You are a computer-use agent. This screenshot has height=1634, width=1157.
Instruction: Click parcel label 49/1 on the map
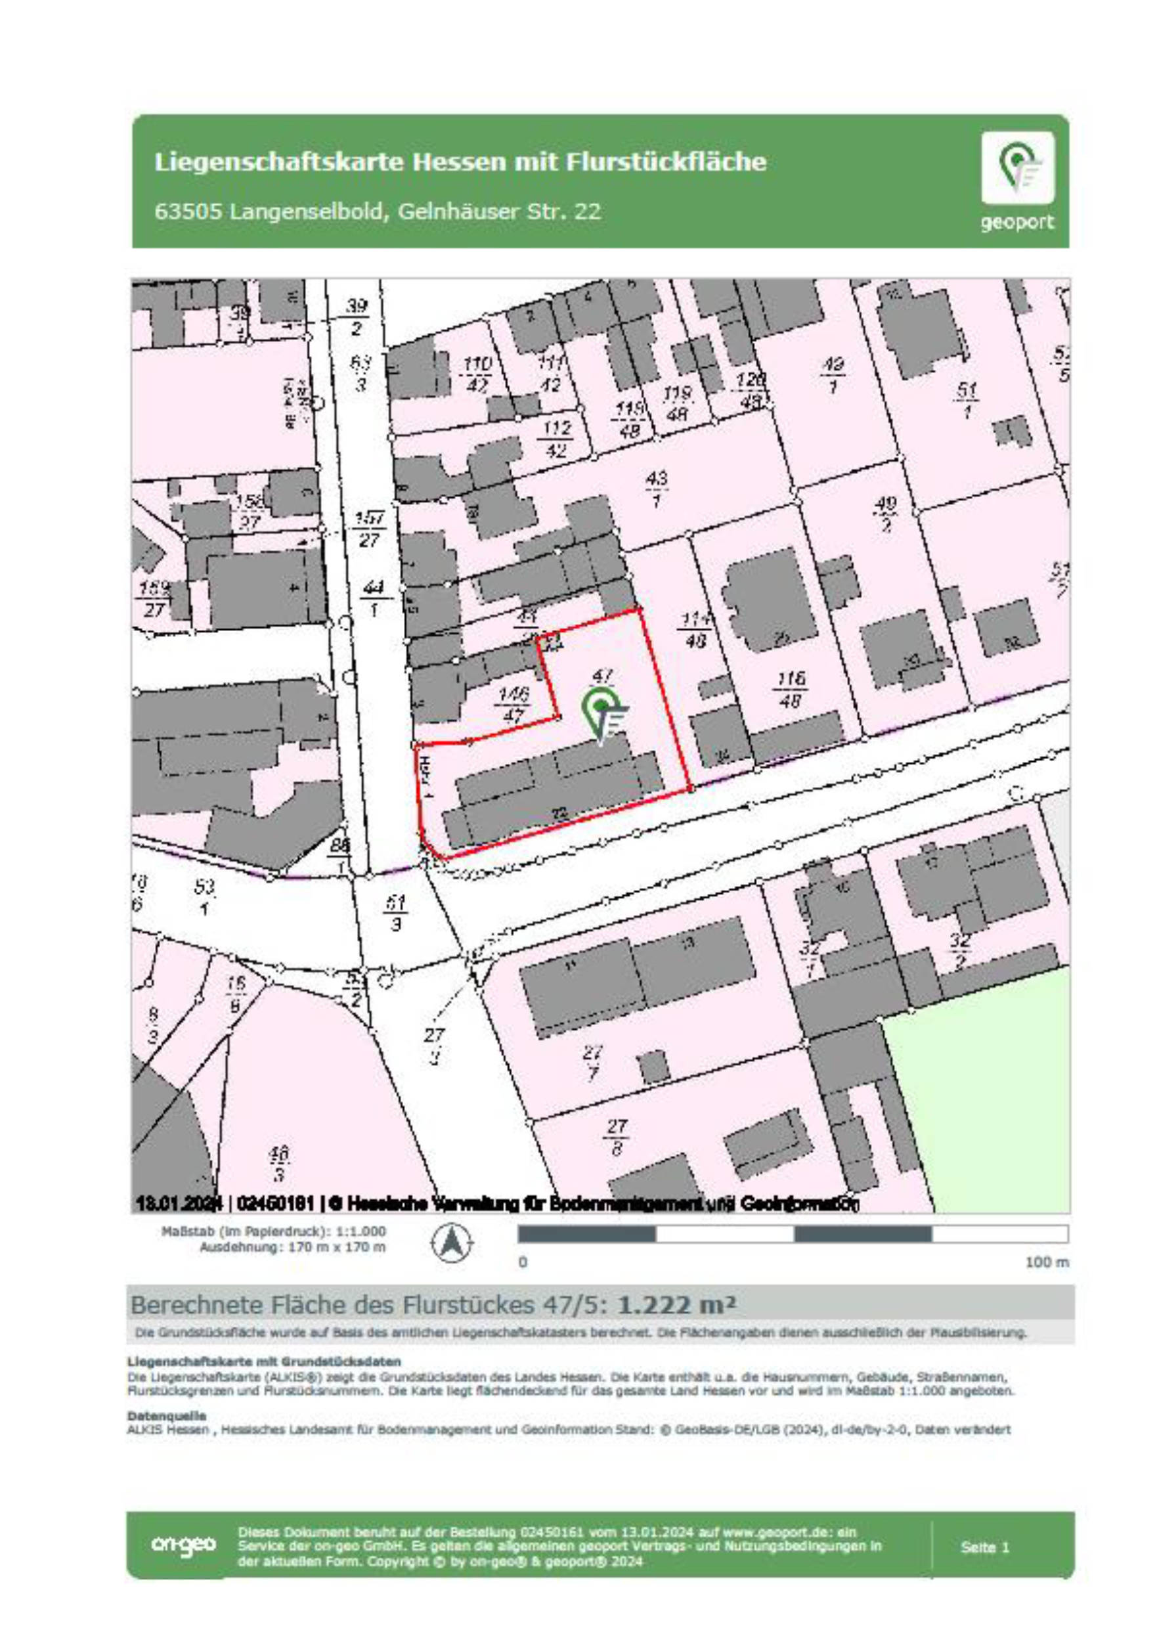(832, 375)
